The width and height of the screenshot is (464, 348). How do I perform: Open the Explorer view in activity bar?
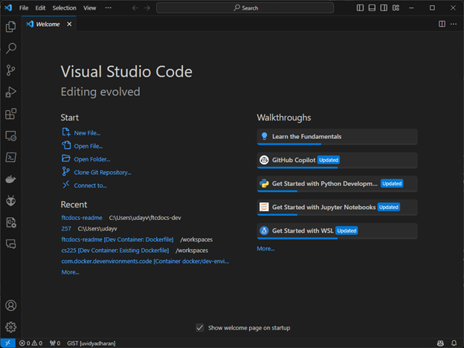tap(10, 27)
